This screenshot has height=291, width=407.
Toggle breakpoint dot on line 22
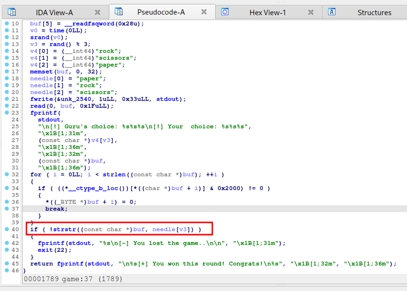click(x=6, y=106)
